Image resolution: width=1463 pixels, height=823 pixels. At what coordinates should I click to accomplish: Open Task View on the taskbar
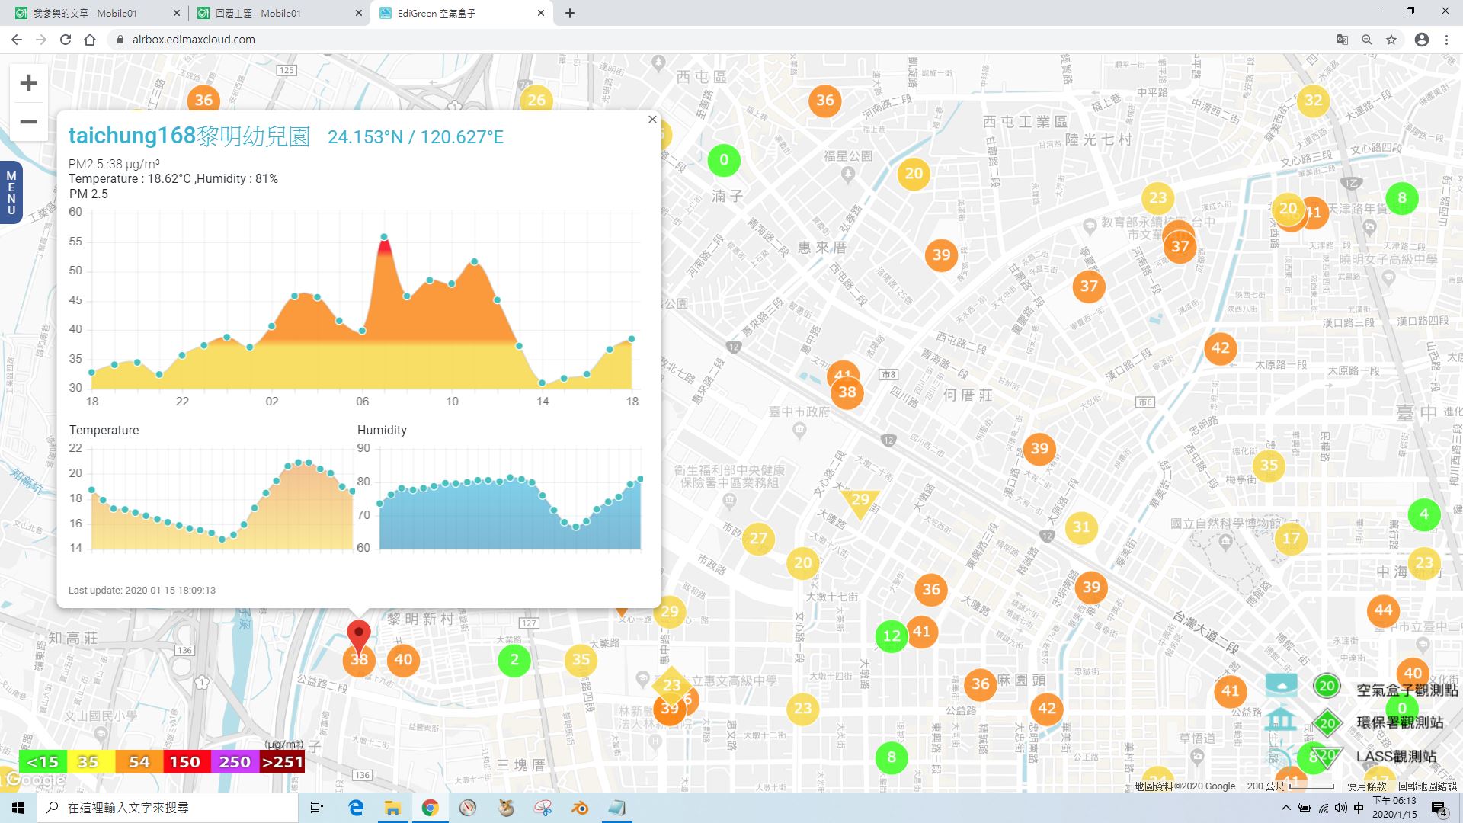pyautogui.click(x=317, y=808)
